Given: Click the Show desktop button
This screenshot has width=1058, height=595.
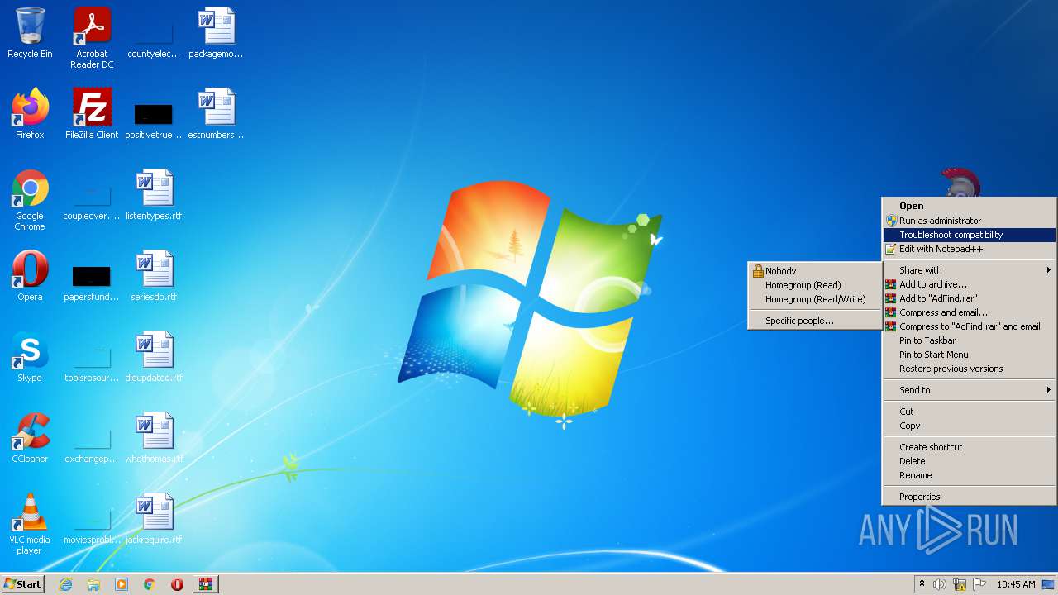Looking at the screenshot, I should click(1050, 584).
